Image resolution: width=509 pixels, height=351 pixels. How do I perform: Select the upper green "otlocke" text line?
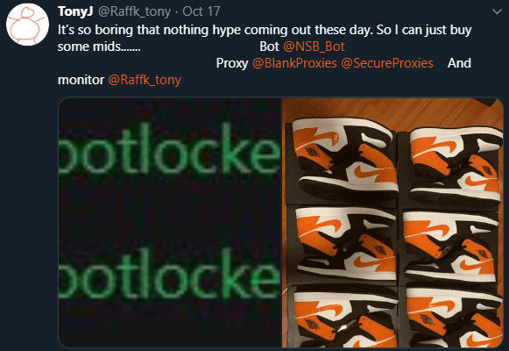click(x=170, y=149)
